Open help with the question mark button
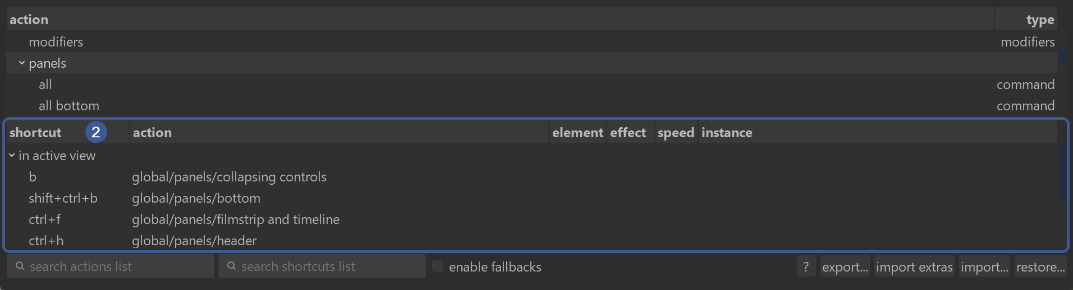This screenshot has height=290, width=1073. (806, 267)
